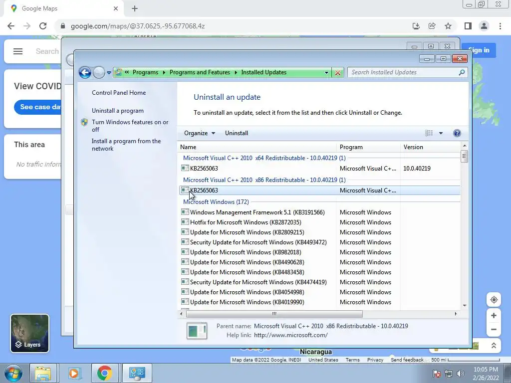
Task: Click the shield icon beside Windows features
Action: coord(84,123)
